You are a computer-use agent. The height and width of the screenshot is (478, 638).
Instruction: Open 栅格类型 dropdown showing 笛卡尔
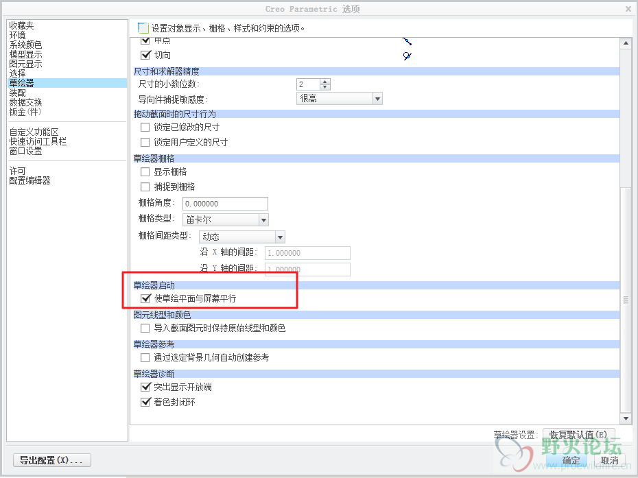pyautogui.click(x=226, y=219)
